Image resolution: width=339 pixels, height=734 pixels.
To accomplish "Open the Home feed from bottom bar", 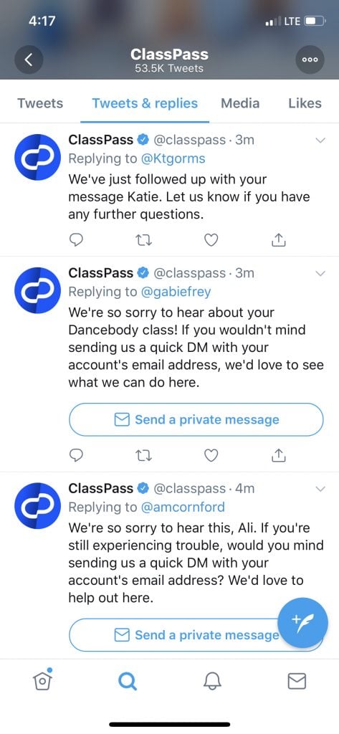I will pos(42,681).
